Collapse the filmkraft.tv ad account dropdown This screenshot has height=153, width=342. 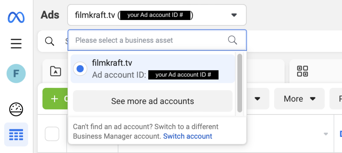234,15
